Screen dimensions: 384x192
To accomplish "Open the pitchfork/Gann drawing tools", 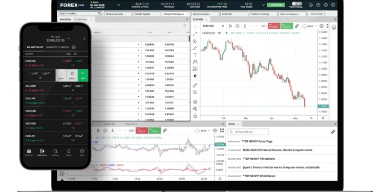I will [x=195, y=41].
